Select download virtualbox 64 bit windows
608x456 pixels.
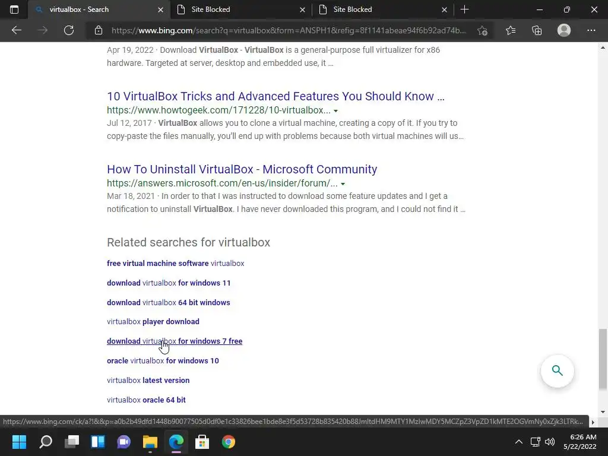click(168, 302)
